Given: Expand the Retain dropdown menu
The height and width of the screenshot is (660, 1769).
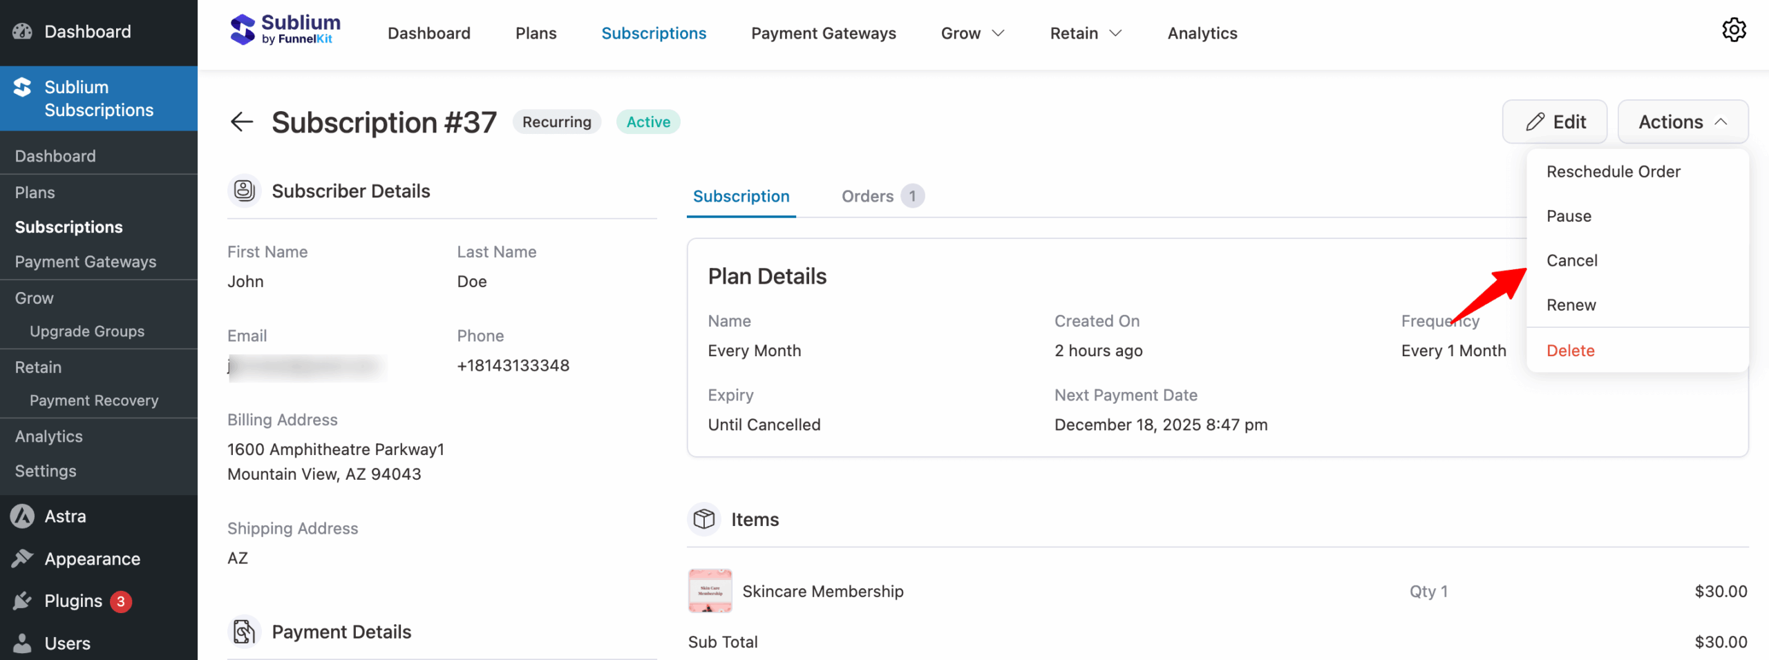Looking at the screenshot, I should (1084, 32).
